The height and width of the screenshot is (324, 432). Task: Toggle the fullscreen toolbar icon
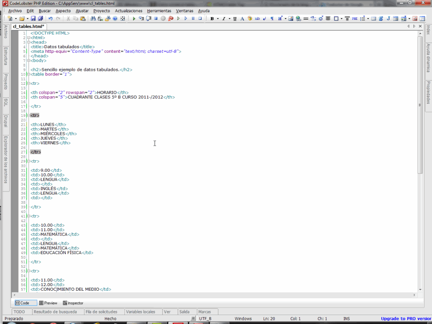coord(123,19)
